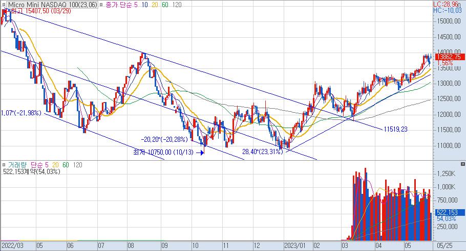Click the 15000,00 price axis label

(449, 21)
